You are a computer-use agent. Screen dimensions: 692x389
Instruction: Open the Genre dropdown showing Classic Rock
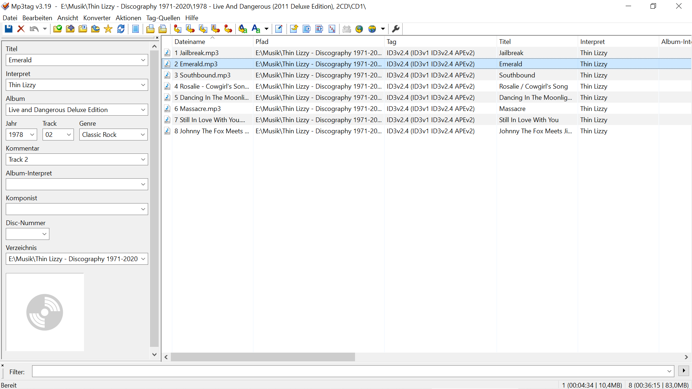[x=143, y=135]
